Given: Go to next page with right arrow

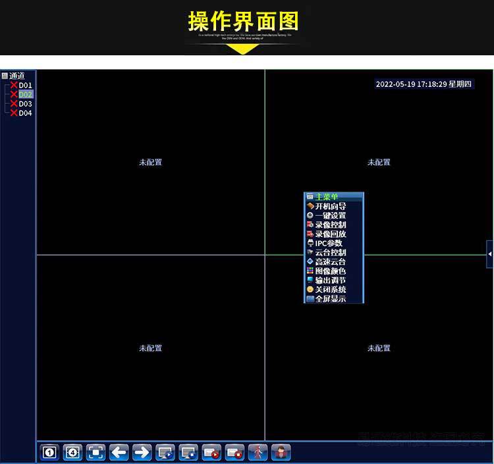Looking at the screenshot, I should tap(142, 452).
